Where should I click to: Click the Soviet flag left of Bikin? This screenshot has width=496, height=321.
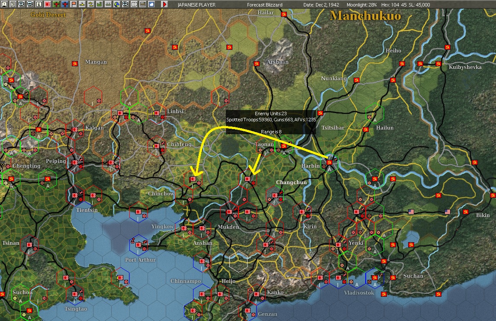(466, 212)
